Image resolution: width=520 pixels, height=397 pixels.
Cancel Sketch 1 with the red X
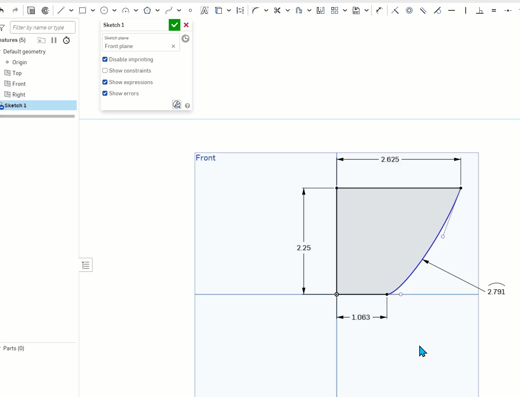[186, 25]
